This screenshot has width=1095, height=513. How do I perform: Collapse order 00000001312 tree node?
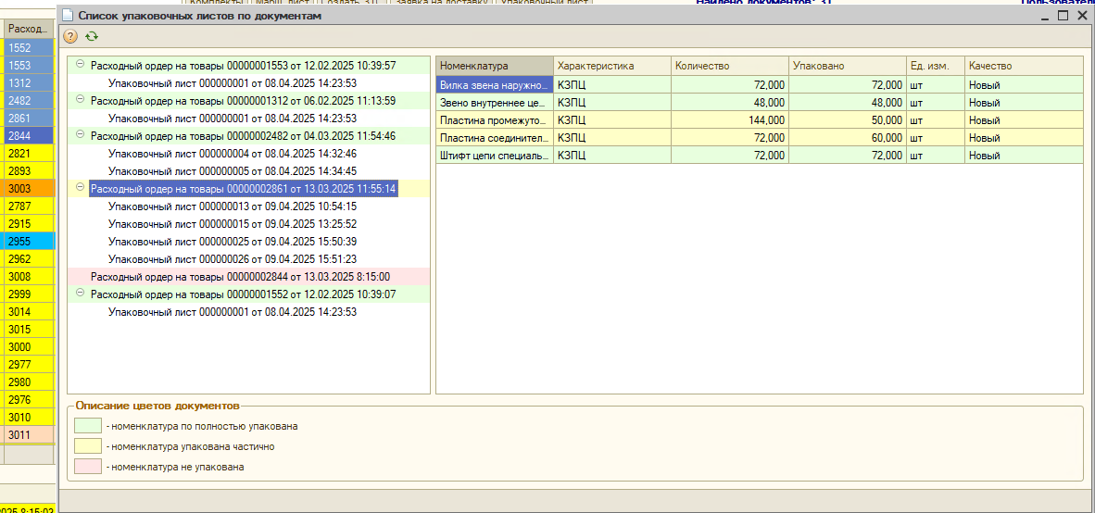(x=80, y=101)
